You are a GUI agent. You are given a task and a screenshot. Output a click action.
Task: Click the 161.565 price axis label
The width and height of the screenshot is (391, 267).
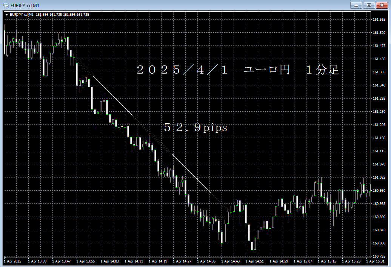pyautogui.click(x=379, y=20)
